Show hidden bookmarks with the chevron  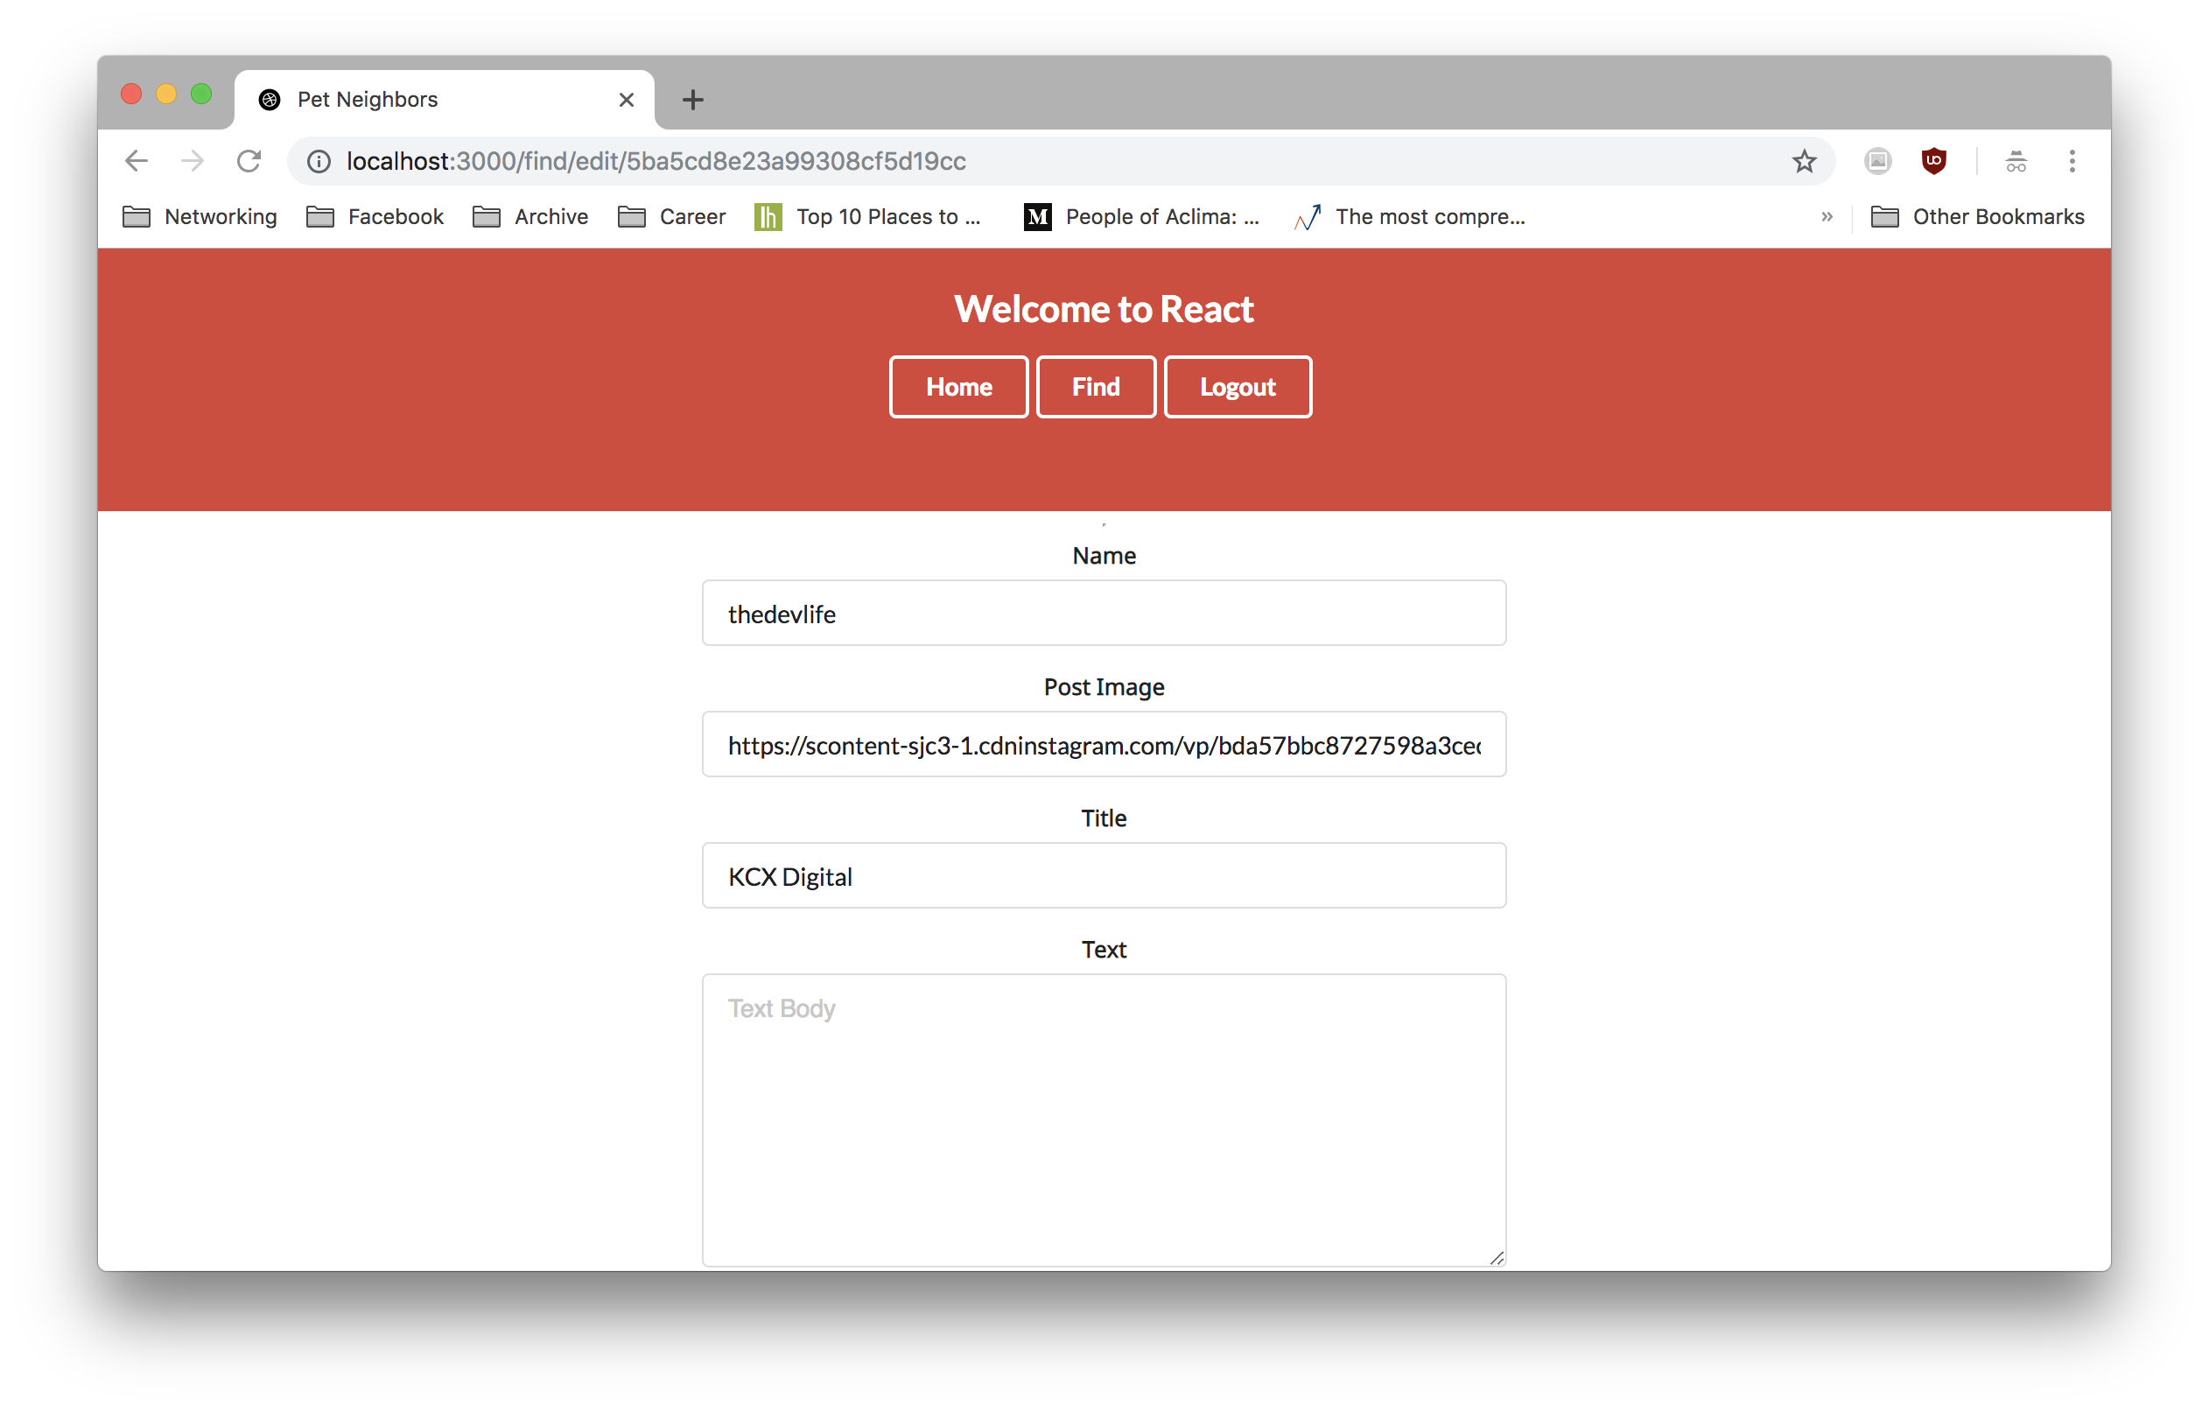click(1827, 216)
